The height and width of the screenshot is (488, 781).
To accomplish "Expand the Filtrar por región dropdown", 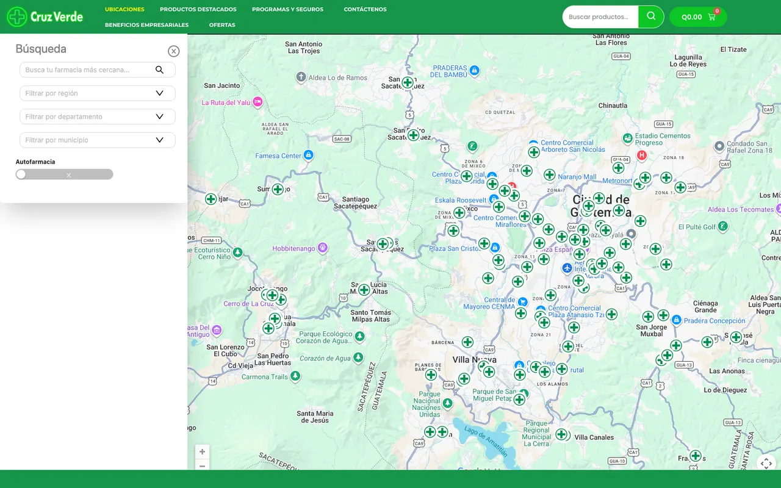I will click(98, 93).
